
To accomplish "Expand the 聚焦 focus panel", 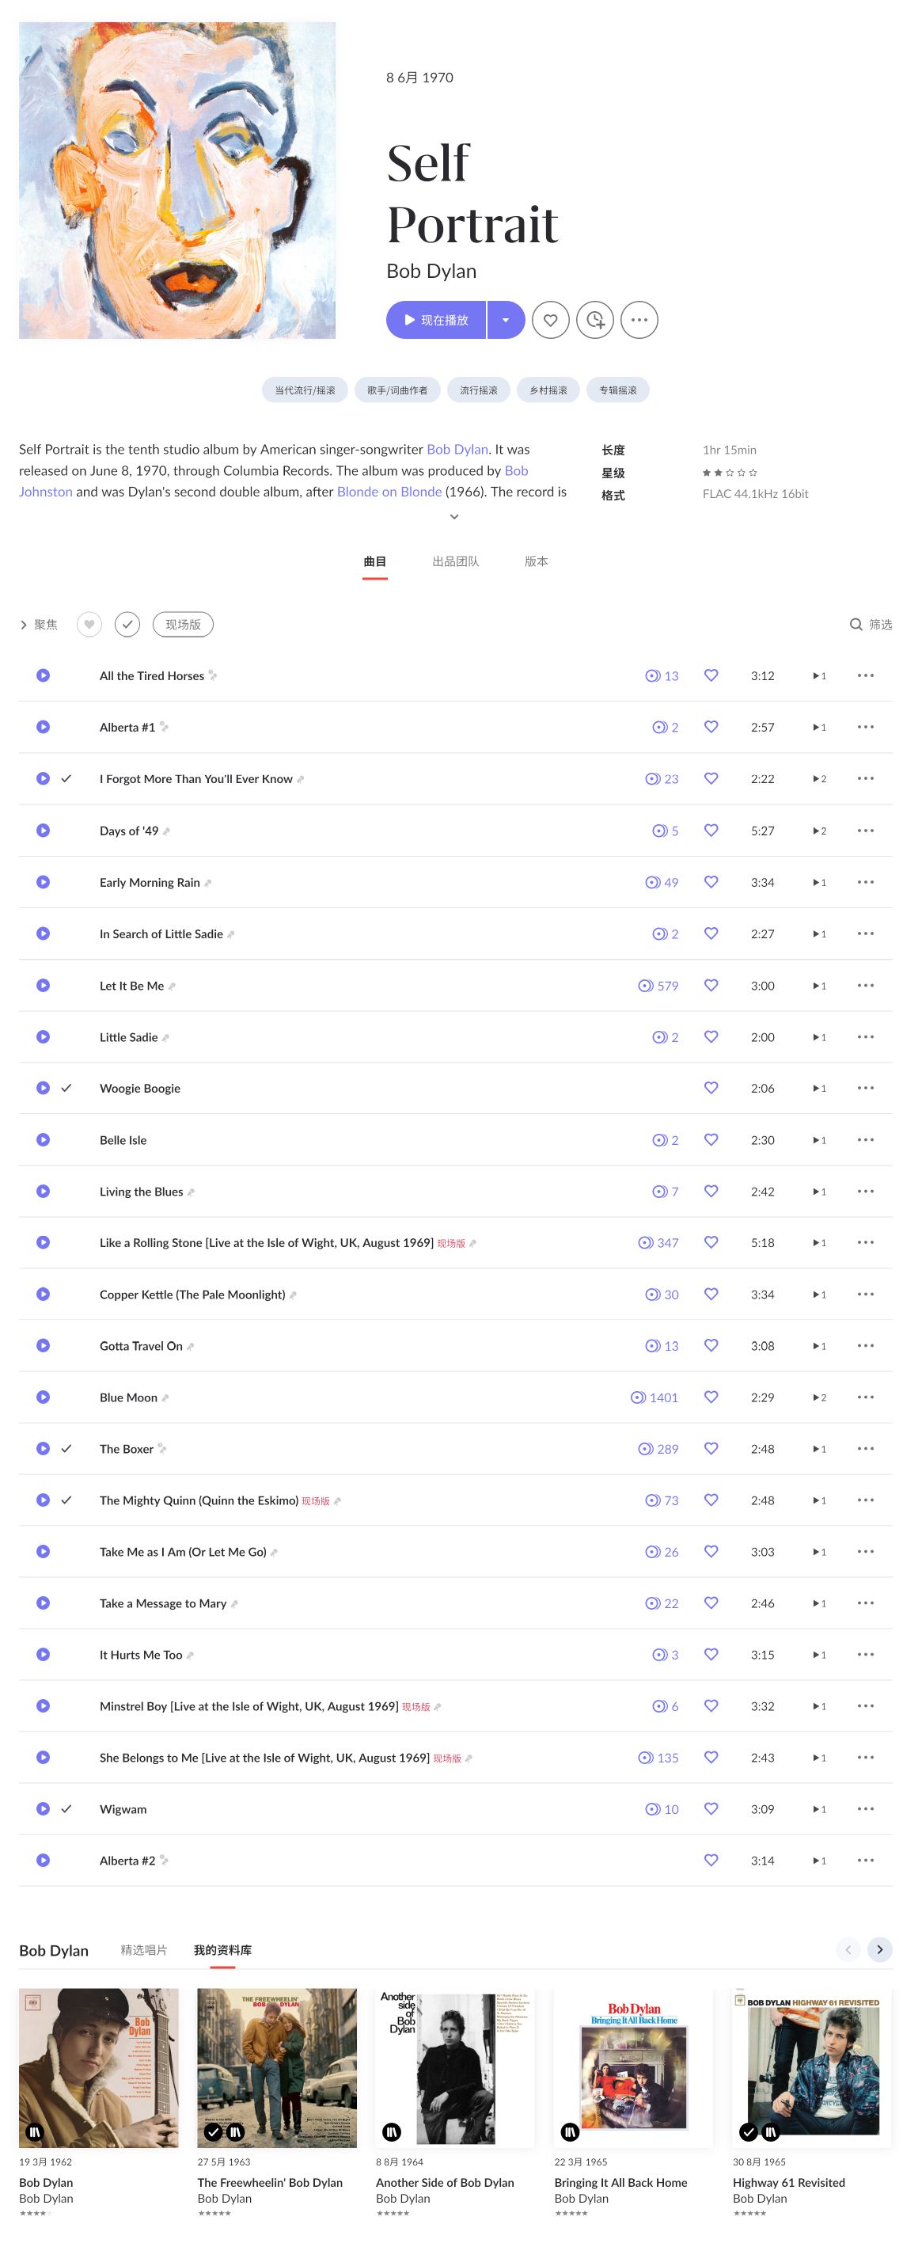I will tap(38, 625).
